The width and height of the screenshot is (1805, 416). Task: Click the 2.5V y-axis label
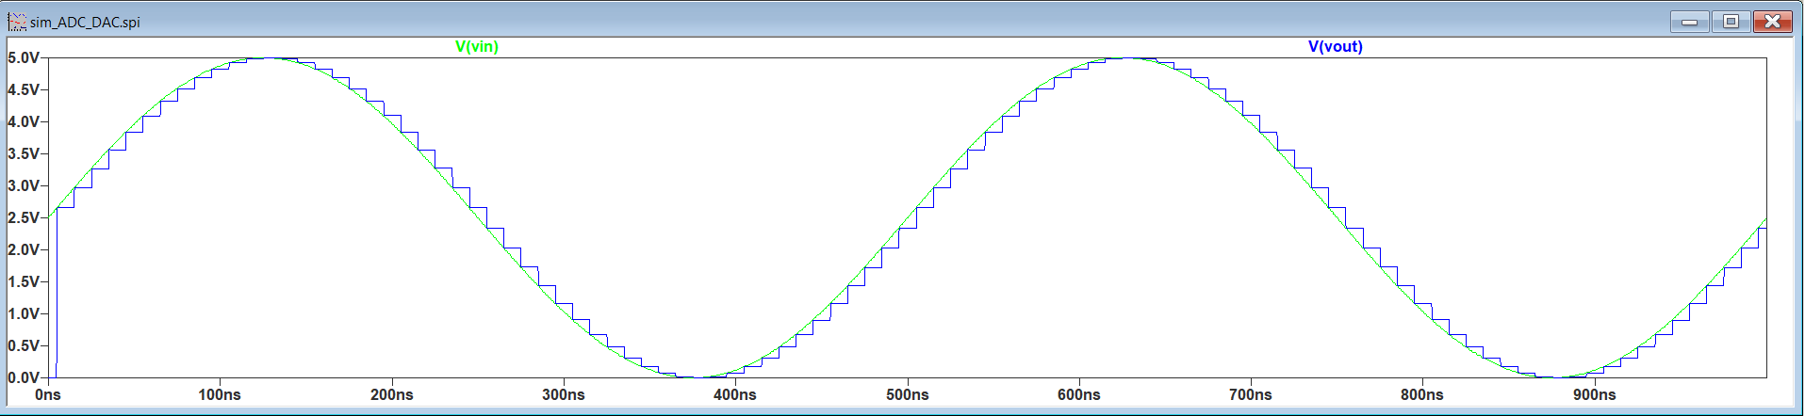(x=24, y=218)
